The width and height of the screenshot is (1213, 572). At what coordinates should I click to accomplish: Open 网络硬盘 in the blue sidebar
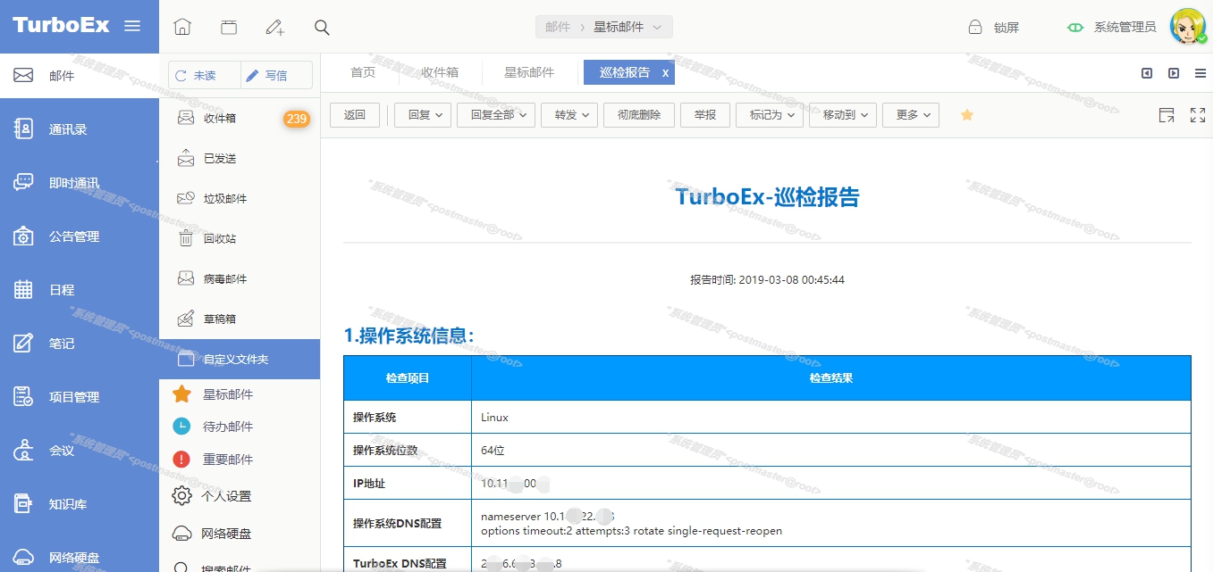click(x=80, y=558)
